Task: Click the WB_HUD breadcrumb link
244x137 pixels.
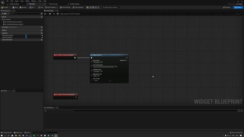Action: coord(64,14)
